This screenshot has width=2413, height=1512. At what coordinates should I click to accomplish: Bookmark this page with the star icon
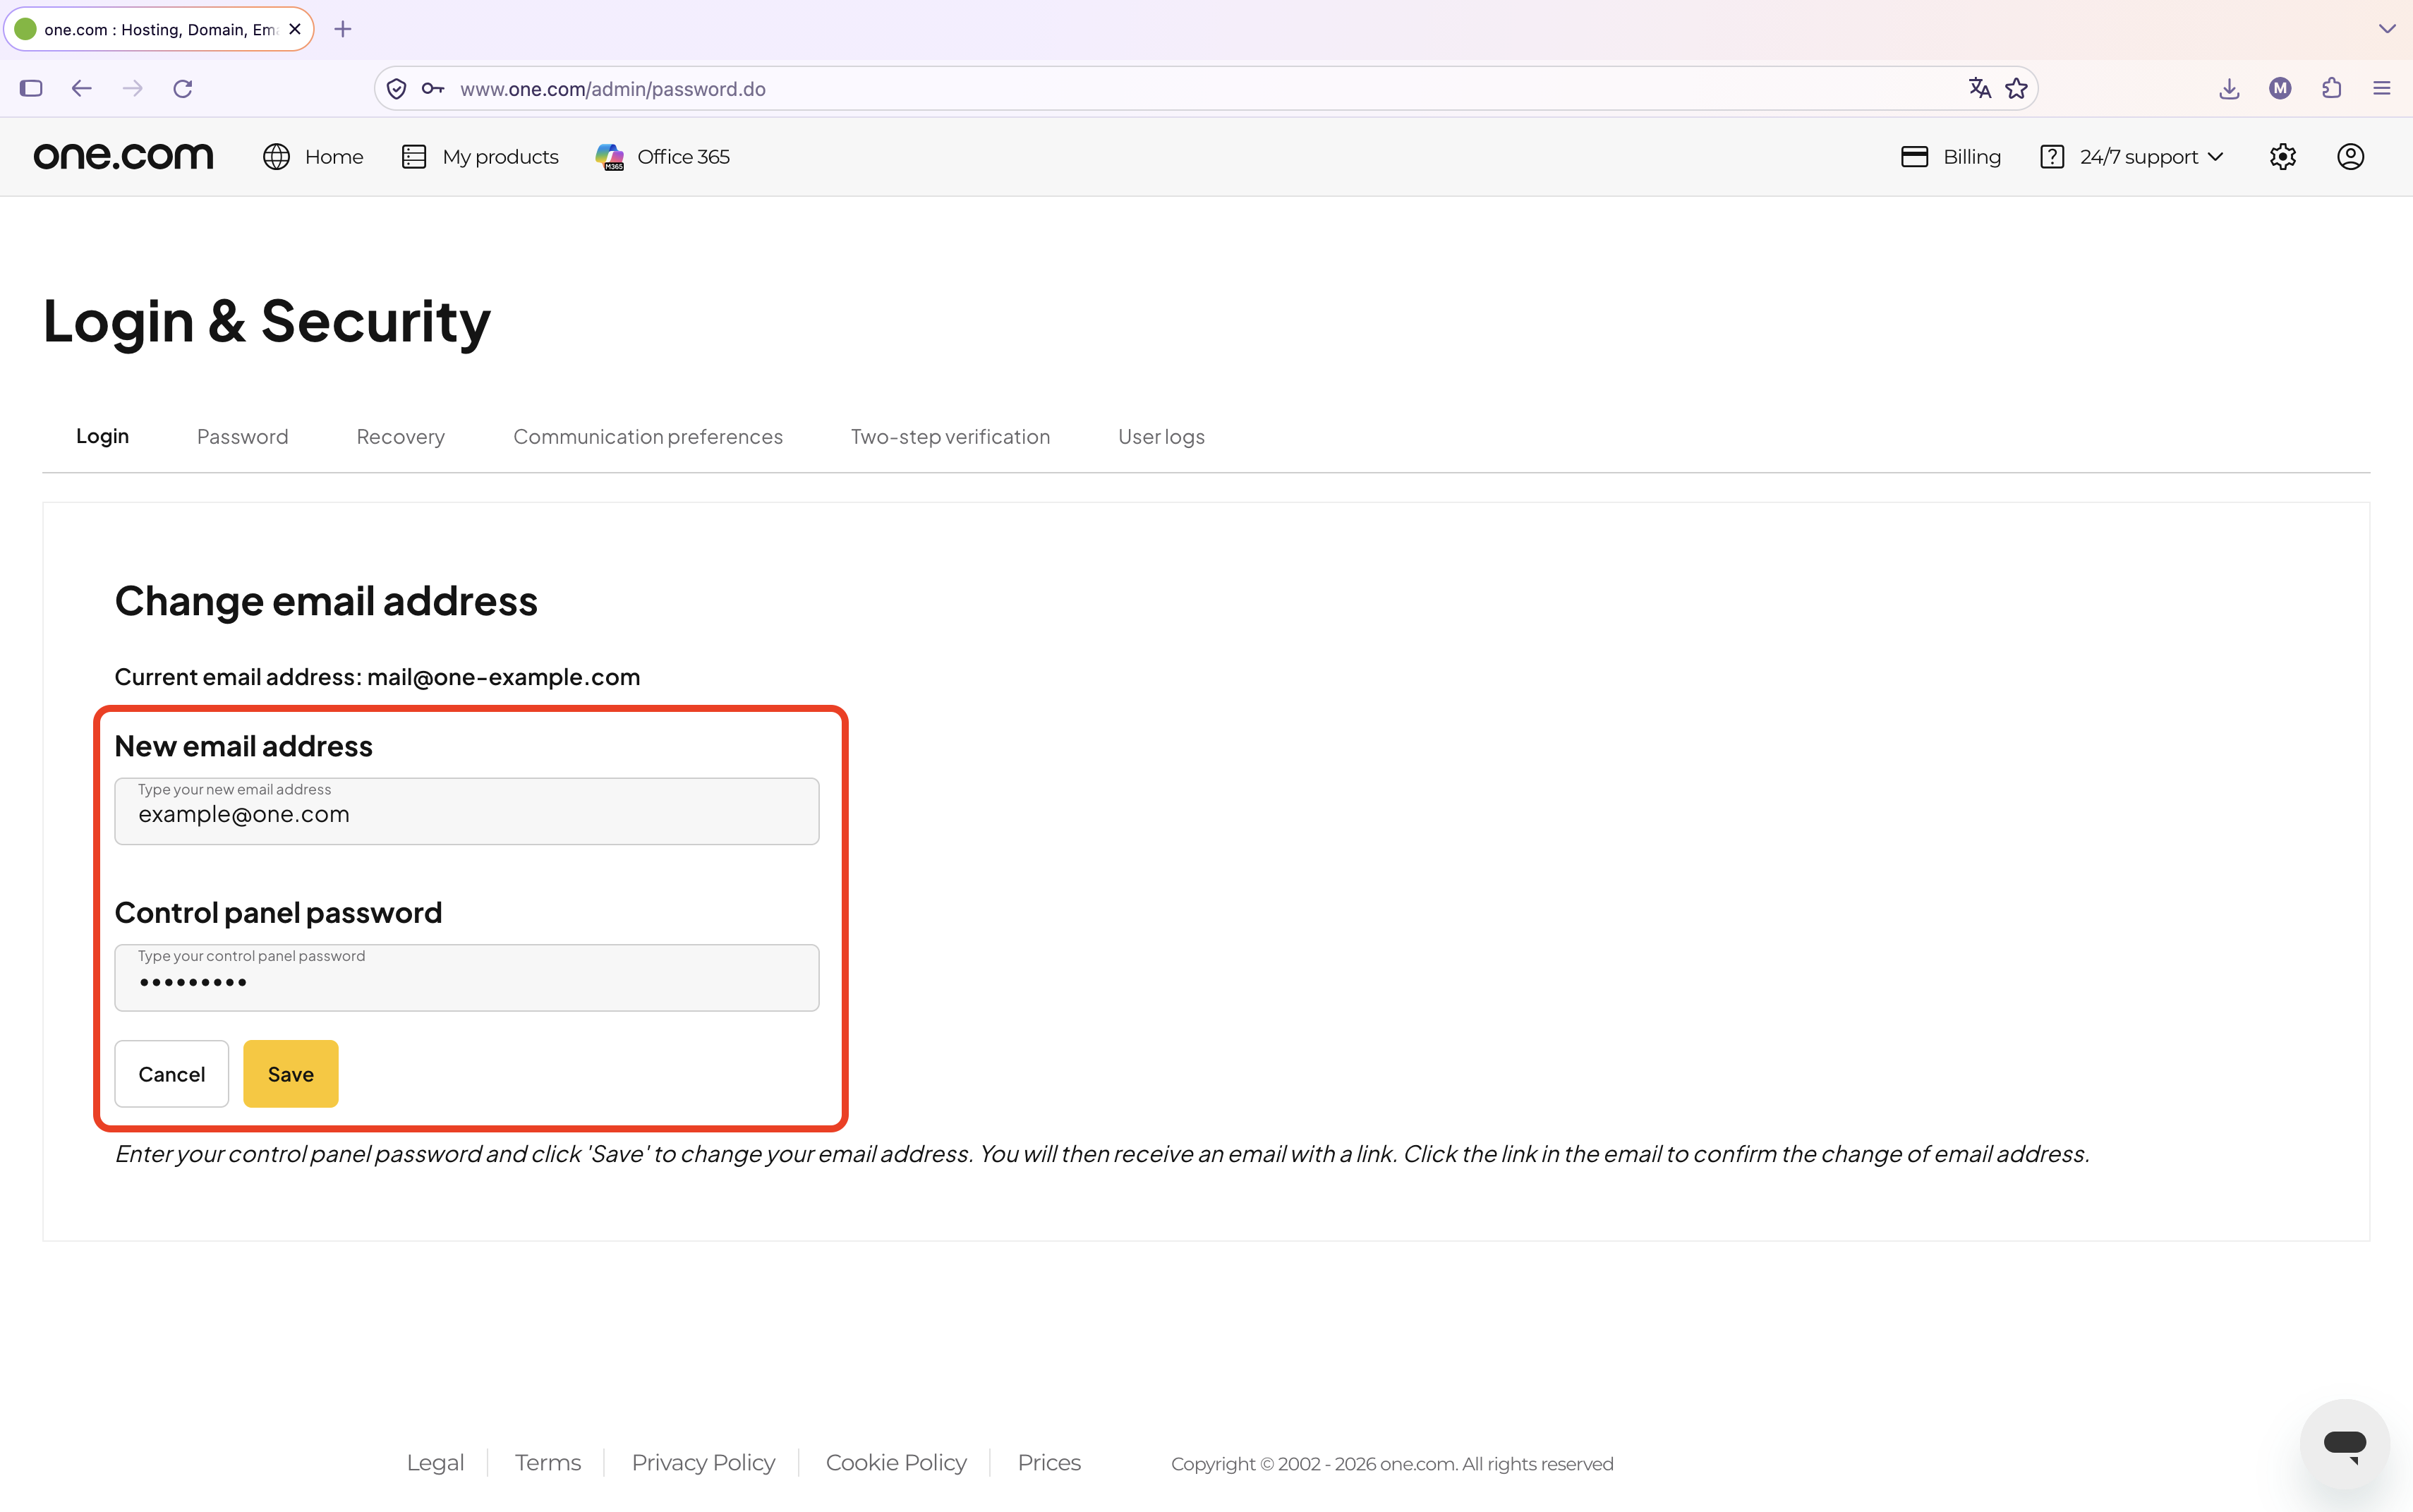tap(2016, 88)
